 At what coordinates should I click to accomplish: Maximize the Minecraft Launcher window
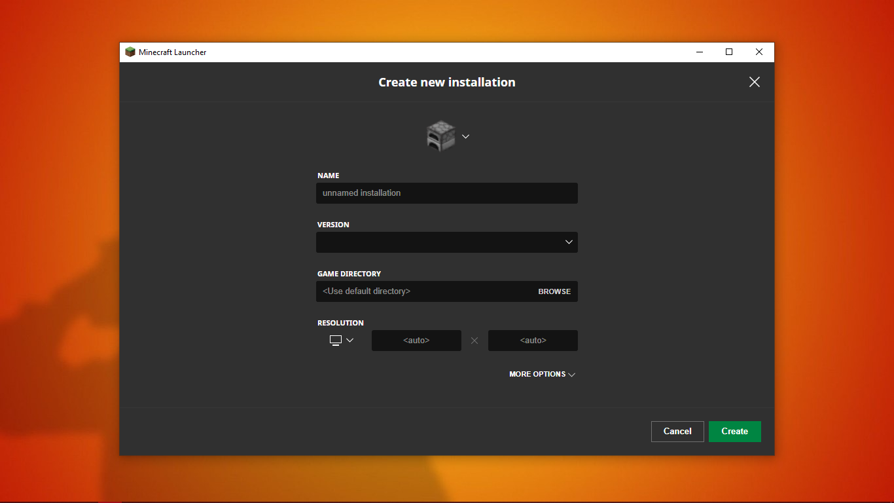(729, 52)
